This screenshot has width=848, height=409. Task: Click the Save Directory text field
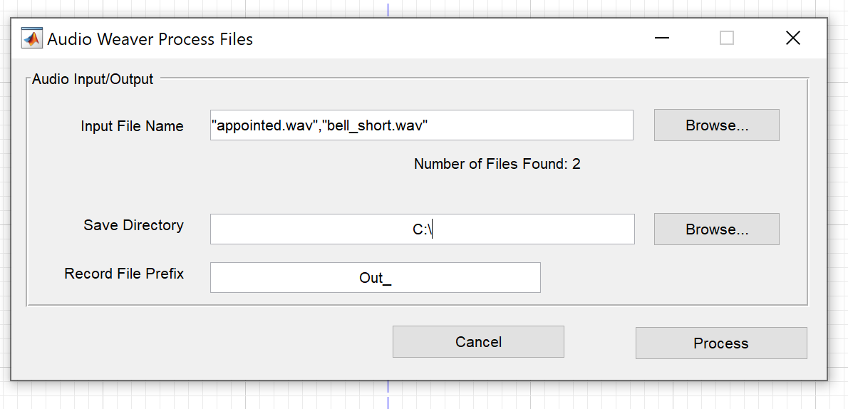pyautogui.click(x=422, y=229)
